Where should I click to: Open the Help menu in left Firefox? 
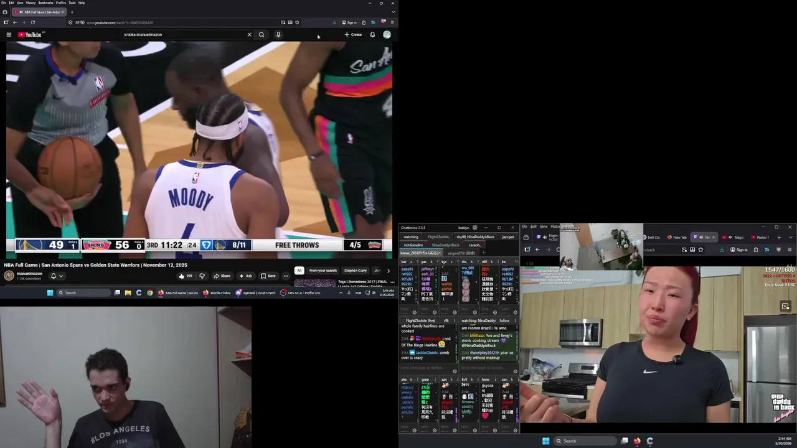82,2
